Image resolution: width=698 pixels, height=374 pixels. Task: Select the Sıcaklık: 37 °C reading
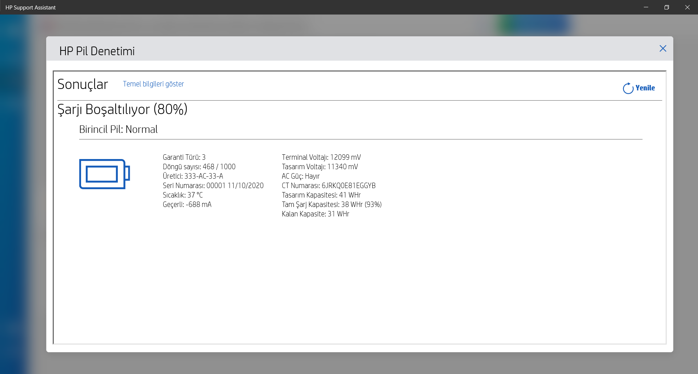point(183,195)
